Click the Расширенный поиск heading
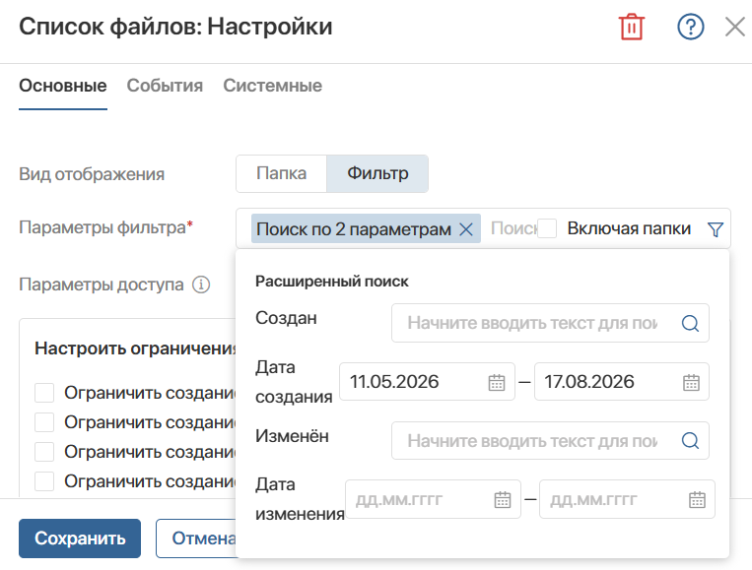This screenshot has height=570, width=752. [x=332, y=282]
